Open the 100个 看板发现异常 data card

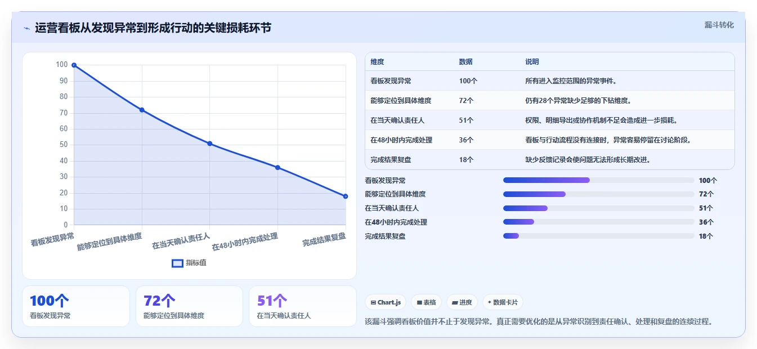(x=76, y=306)
